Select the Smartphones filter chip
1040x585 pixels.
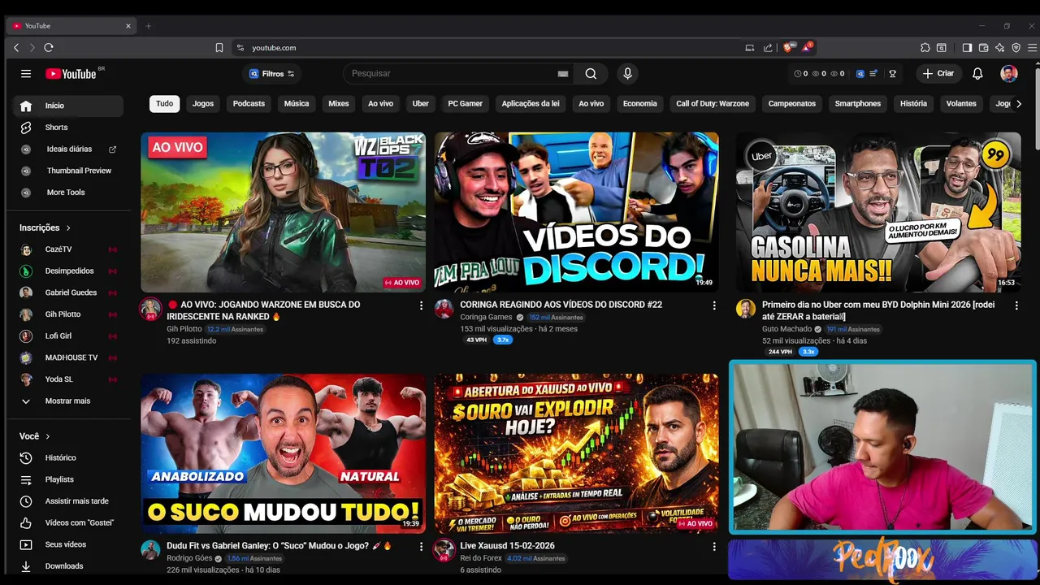tap(858, 104)
